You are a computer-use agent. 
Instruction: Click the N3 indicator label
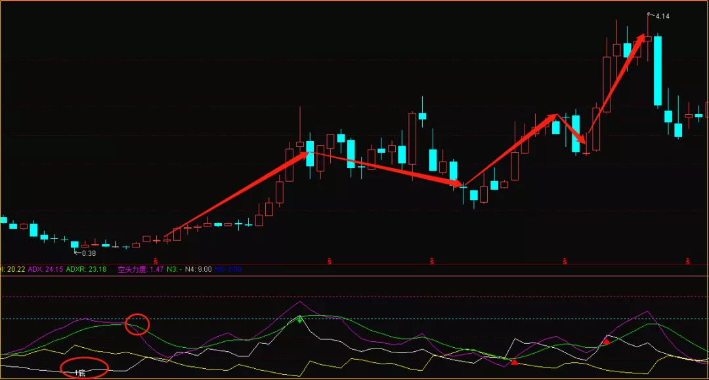pyautogui.click(x=175, y=269)
